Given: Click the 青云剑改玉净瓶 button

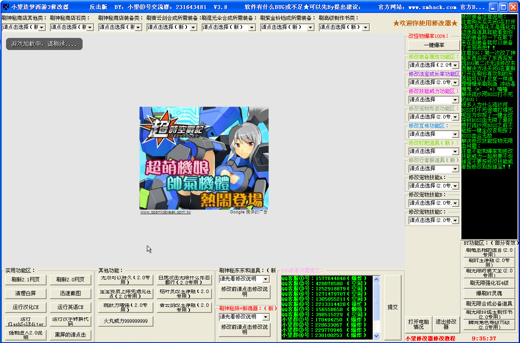Looking at the screenshot, I should 184,308.
